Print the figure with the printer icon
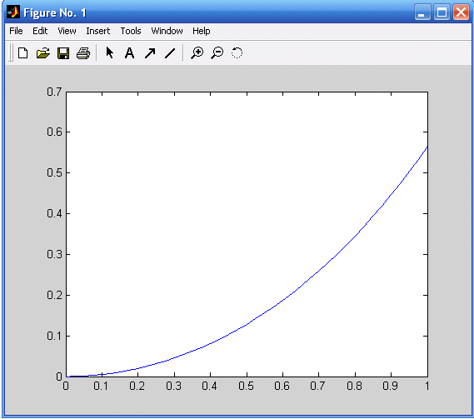This screenshot has width=474, height=419. 83,53
